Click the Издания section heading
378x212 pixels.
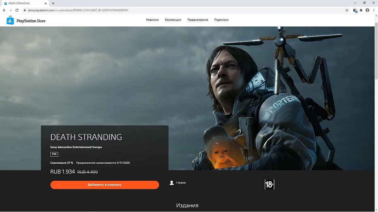coord(187,205)
